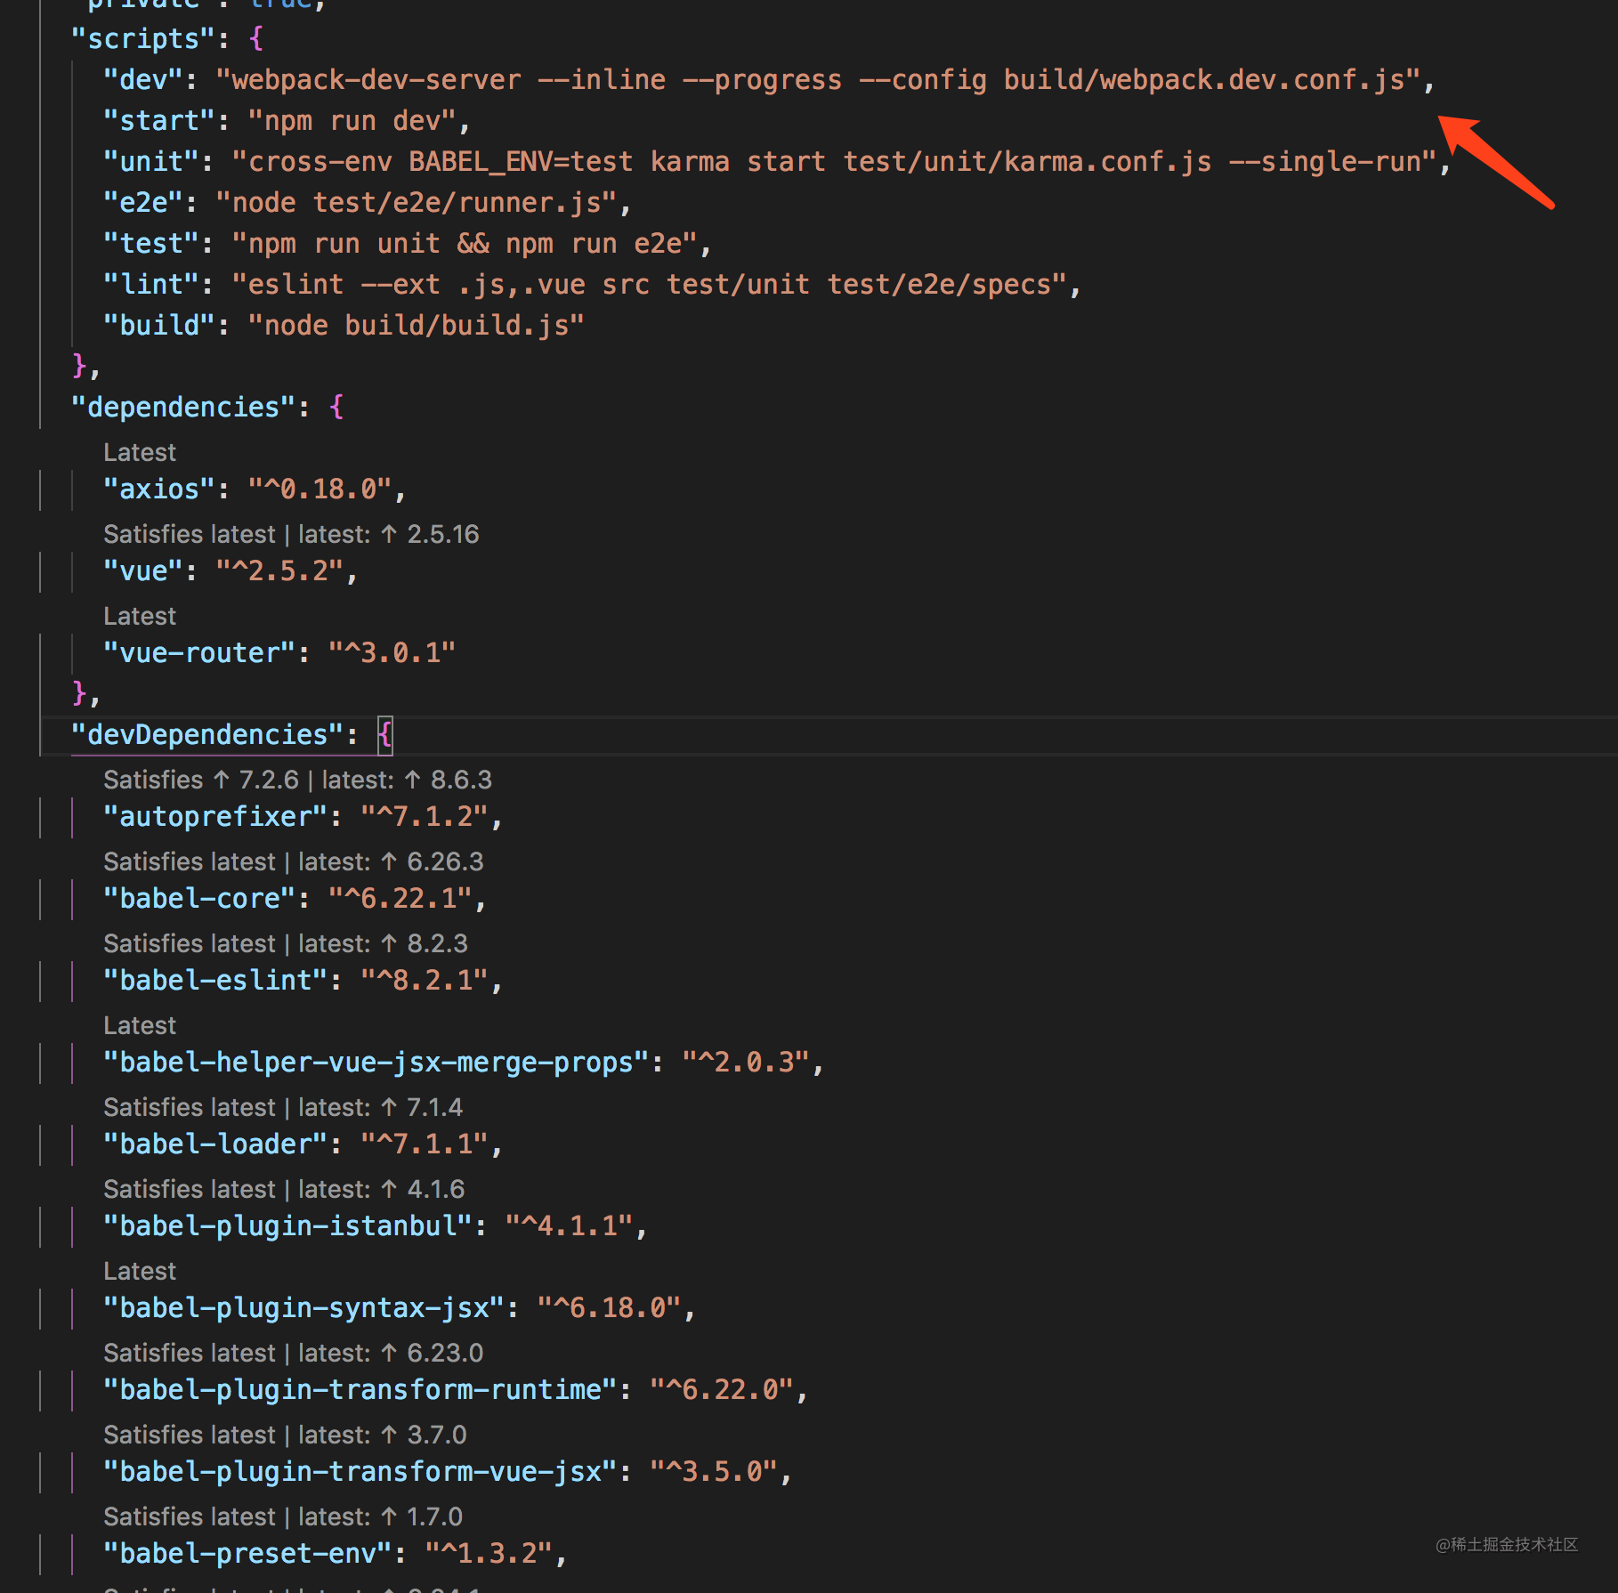Click "node build/build.js" value
The width and height of the screenshot is (1618, 1593).
pyautogui.click(x=417, y=326)
